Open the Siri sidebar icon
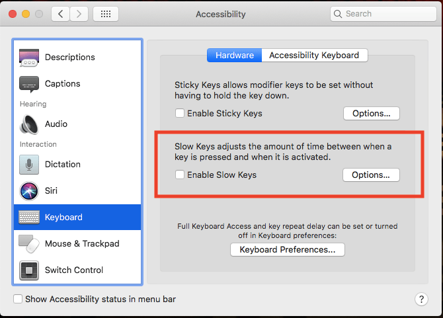This screenshot has width=443, height=318. [29, 191]
